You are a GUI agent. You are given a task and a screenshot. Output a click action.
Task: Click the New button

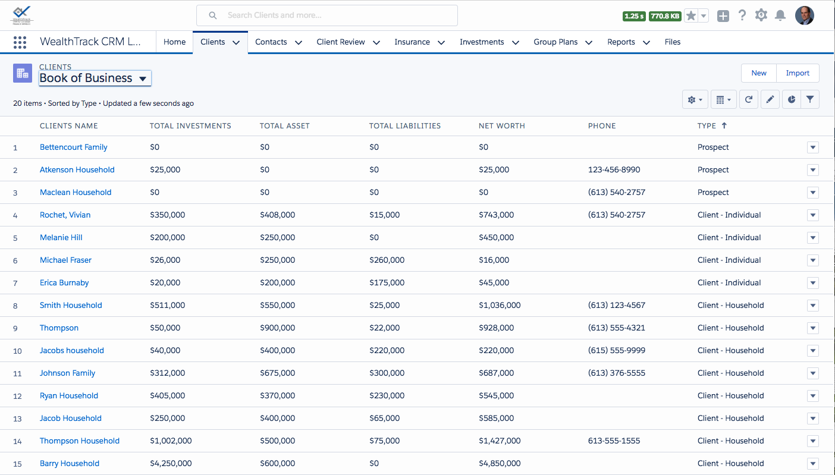tap(758, 73)
